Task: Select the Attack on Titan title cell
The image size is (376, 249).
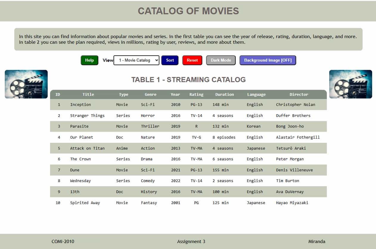Action: pyautogui.click(x=87, y=148)
